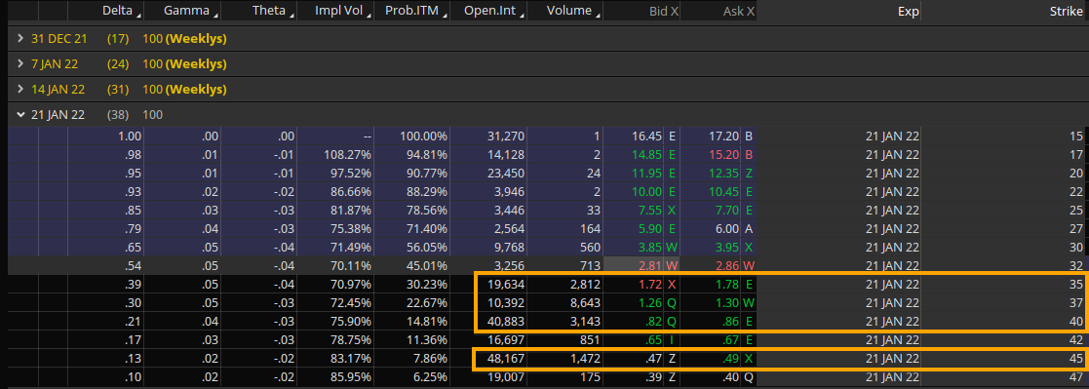This screenshot has width=1089, height=389.
Task: Click bid price 11.95 for strike 20
Action: coord(647,173)
